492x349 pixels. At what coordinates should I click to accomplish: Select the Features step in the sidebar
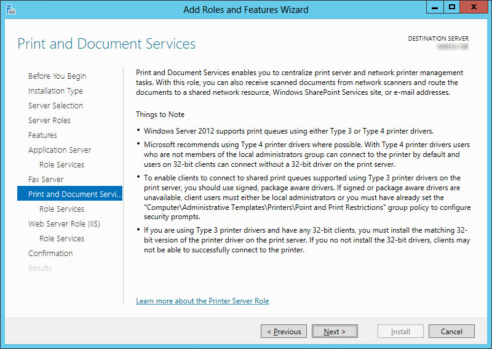point(42,135)
